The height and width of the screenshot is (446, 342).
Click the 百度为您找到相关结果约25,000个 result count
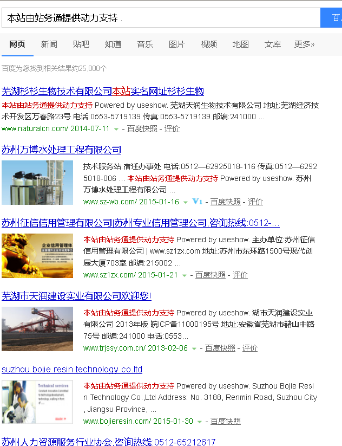click(x=54, y=68)
